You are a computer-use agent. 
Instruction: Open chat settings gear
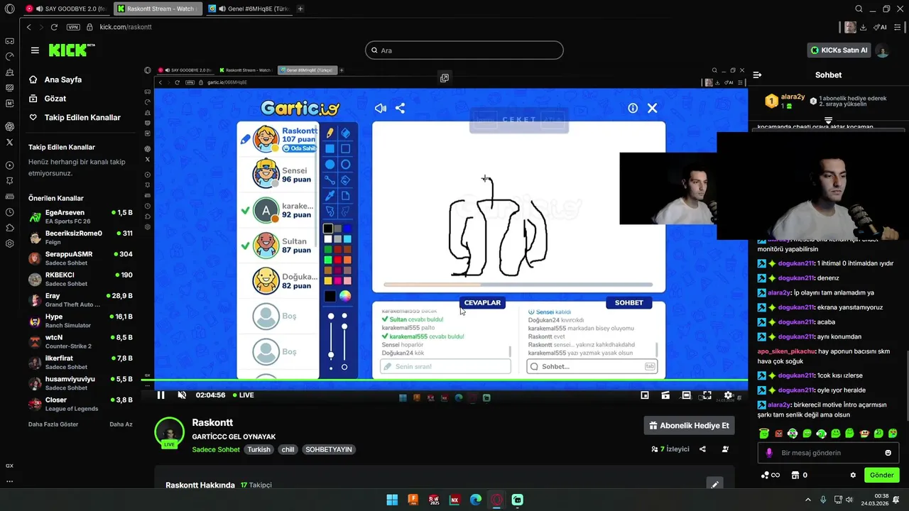tap(853, 476)
